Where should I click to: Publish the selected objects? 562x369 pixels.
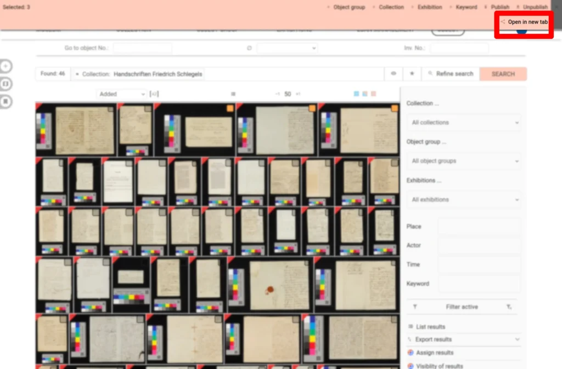tap(497, 7)
